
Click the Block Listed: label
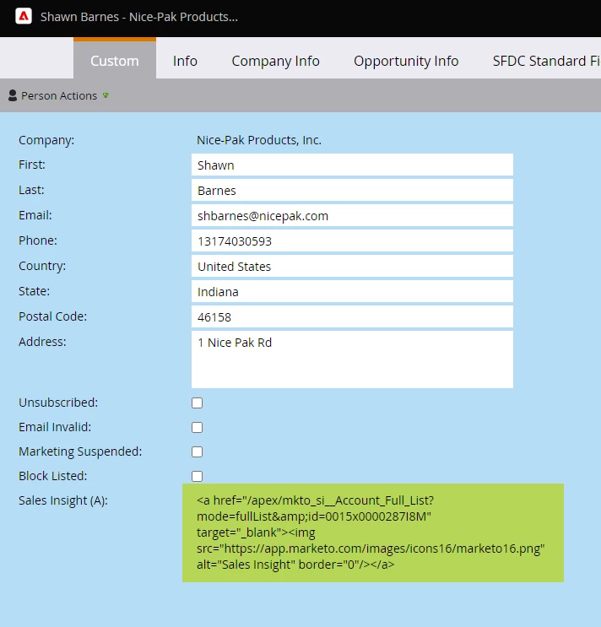53,476
